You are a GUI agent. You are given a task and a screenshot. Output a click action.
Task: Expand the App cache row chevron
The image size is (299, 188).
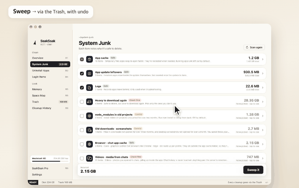262,59
